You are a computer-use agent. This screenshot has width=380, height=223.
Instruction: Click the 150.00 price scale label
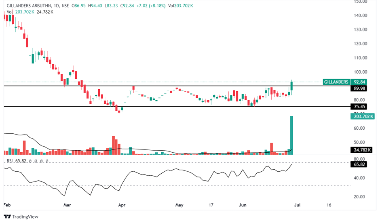pyautogui.click(x=359, y=2)
